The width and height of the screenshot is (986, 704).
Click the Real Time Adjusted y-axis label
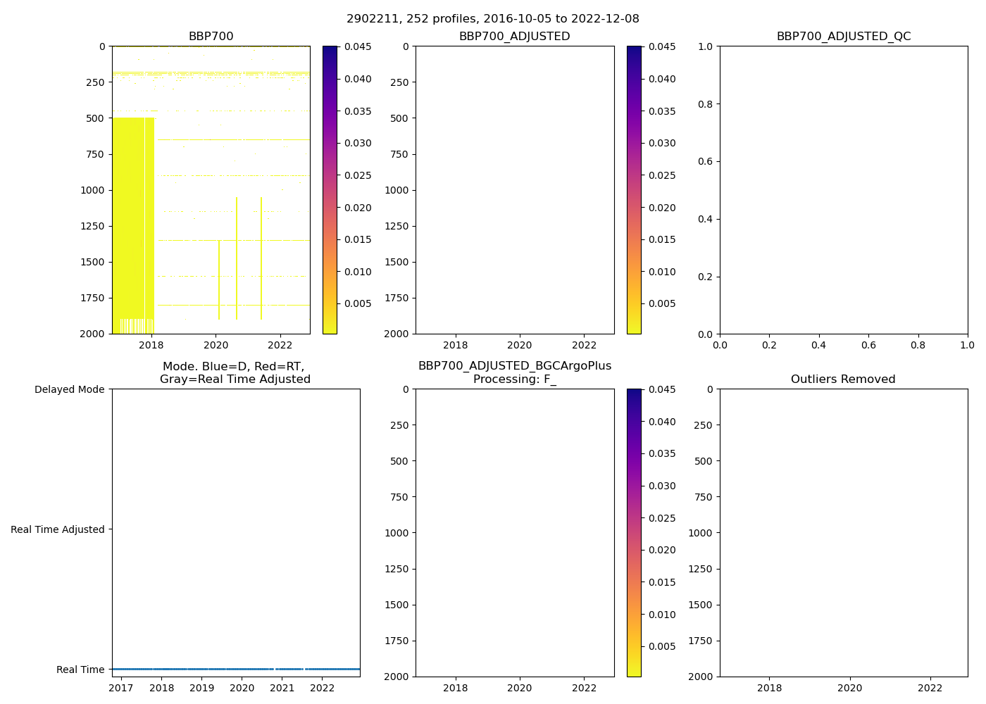pyautogui.click(x=58, y=529)
